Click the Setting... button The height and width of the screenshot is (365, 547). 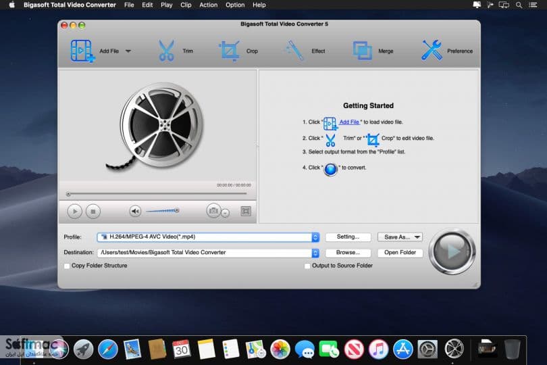[x=348, y=237]
